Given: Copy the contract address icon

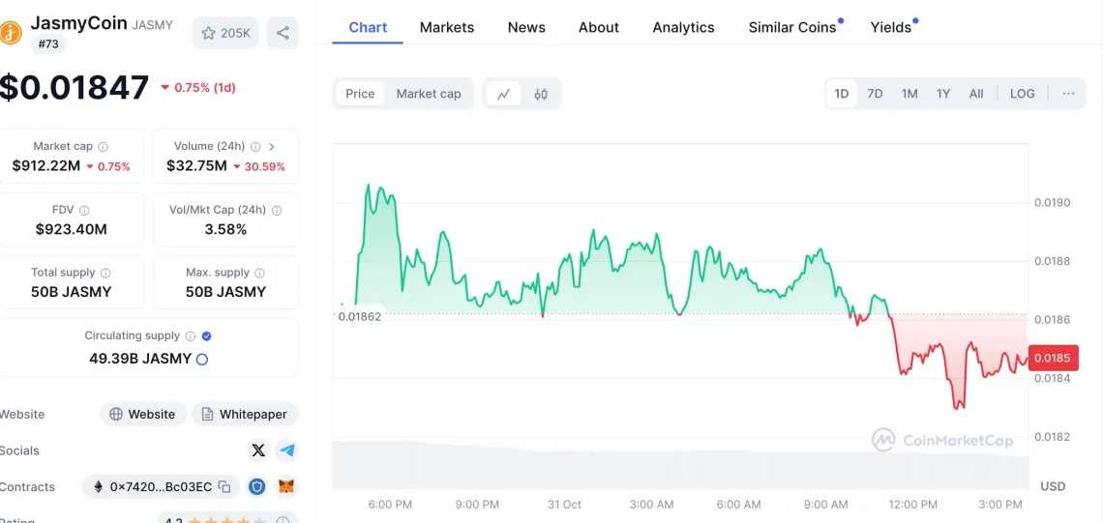Looking at the screenshot, I should click(x=224, y=486).
